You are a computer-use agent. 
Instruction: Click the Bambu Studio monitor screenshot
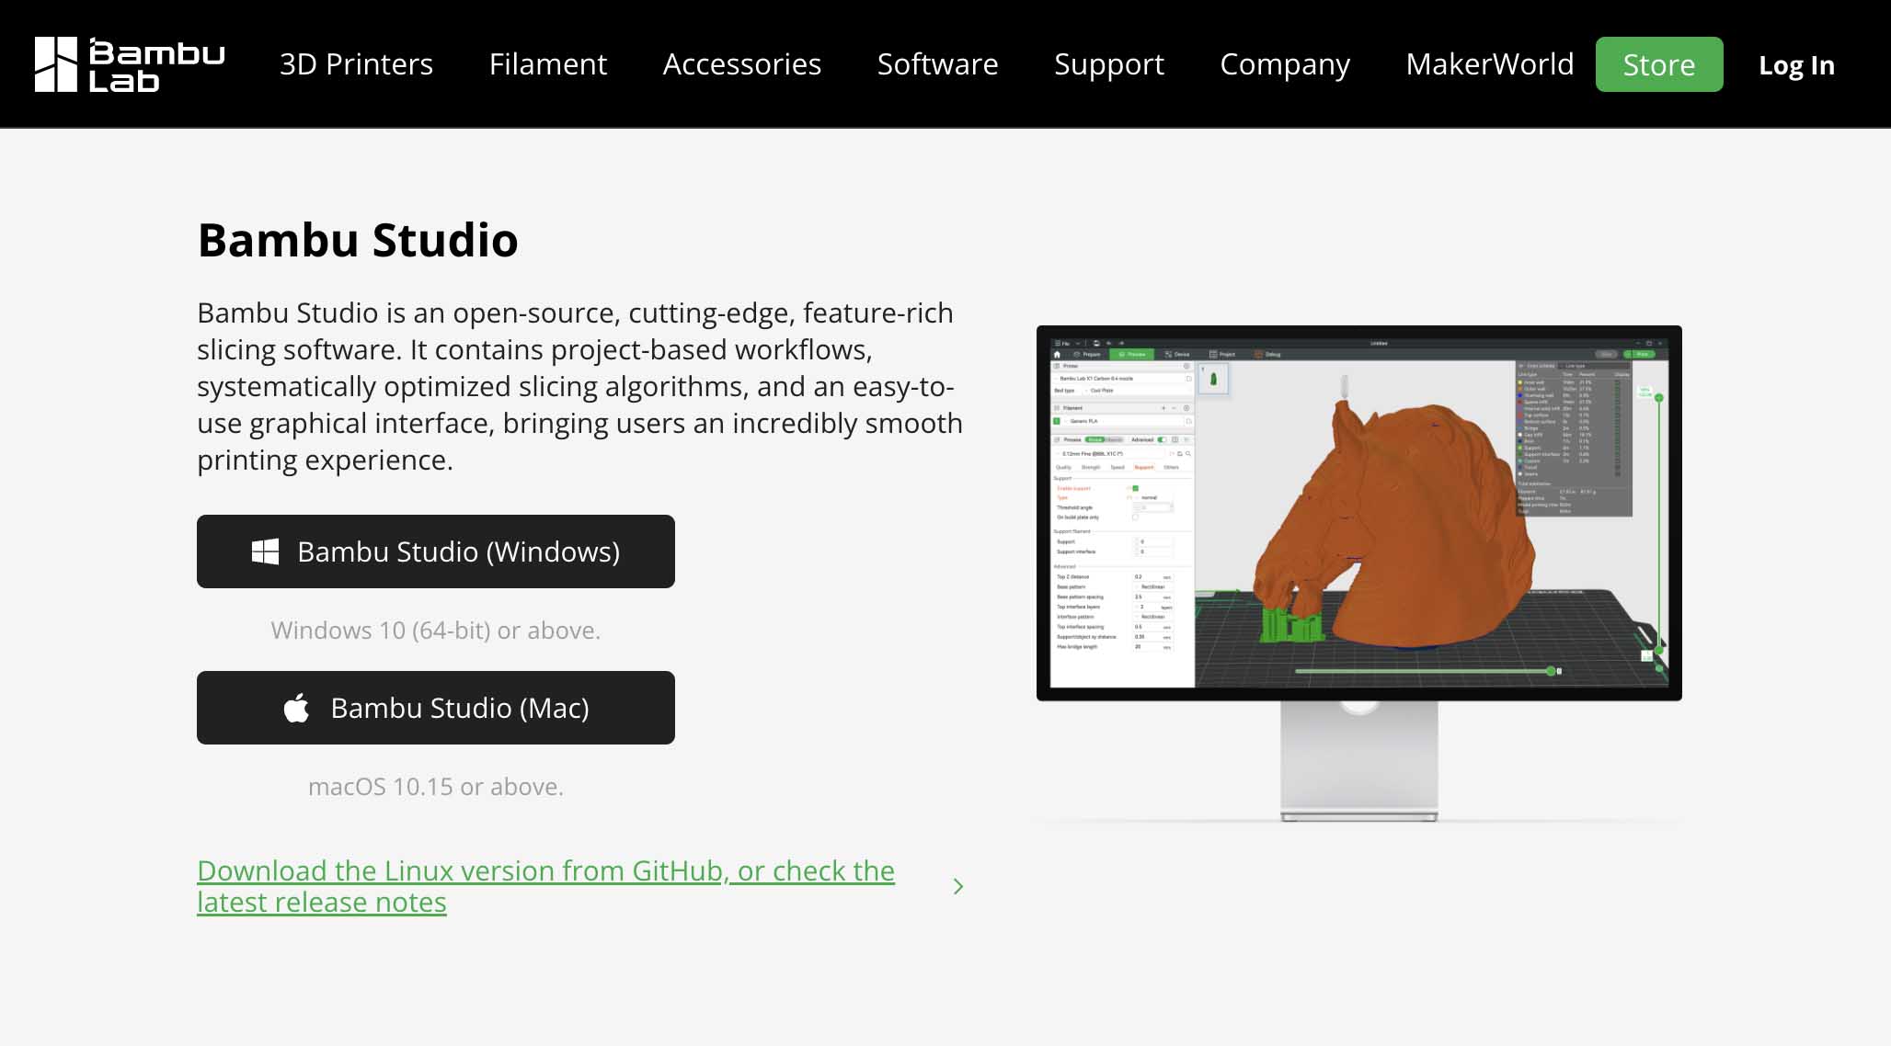click(1359, 574)
